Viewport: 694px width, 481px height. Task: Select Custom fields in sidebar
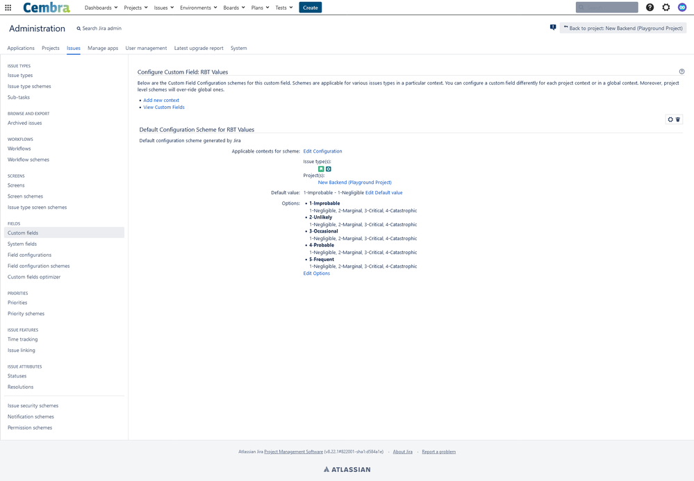(x=64, y=233)
